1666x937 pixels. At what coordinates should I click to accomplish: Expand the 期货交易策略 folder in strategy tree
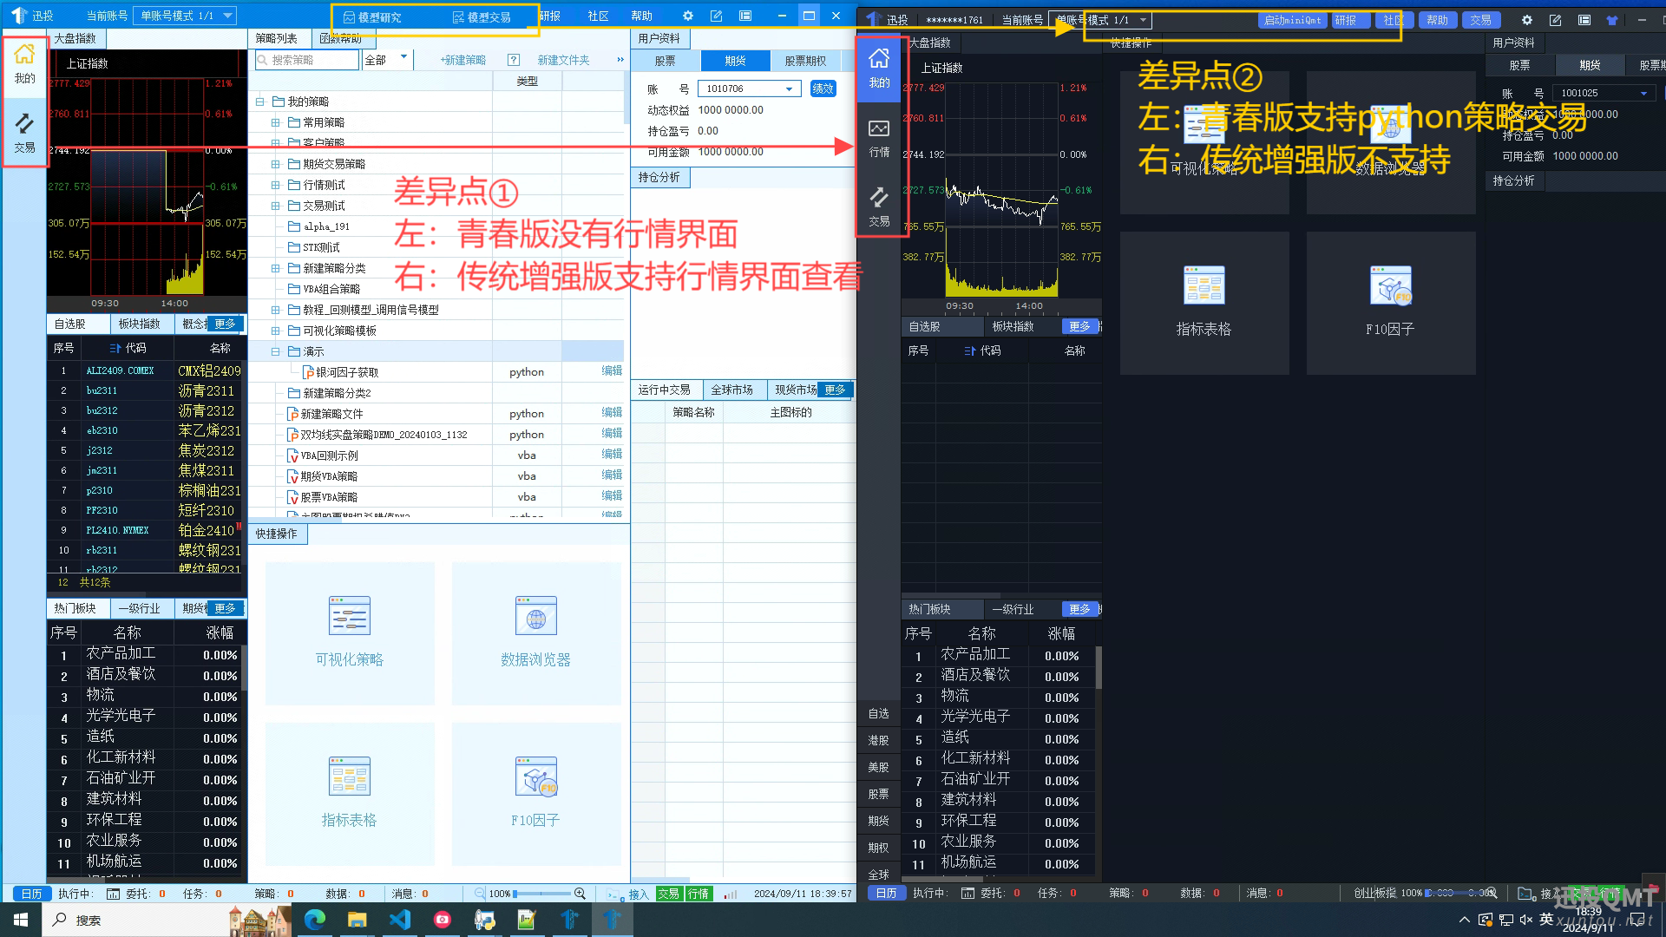click(275, 164)
